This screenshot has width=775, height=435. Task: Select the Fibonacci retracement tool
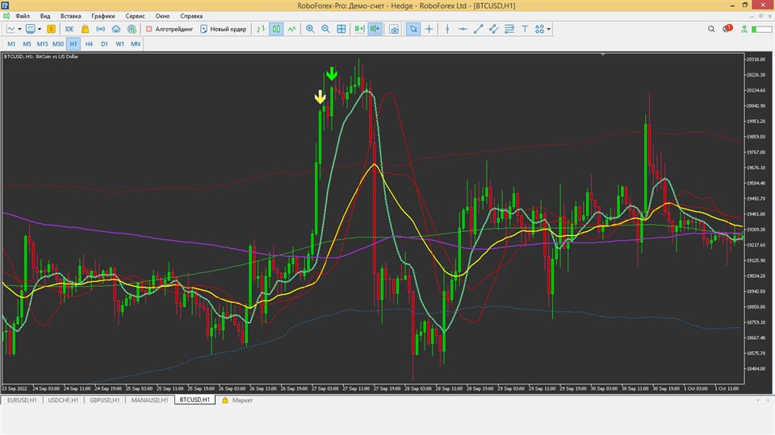click(509, 29)
